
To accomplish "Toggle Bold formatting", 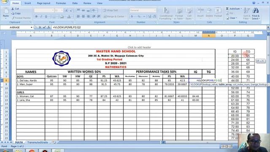I will pyautogui.click(x=36, y=16).
